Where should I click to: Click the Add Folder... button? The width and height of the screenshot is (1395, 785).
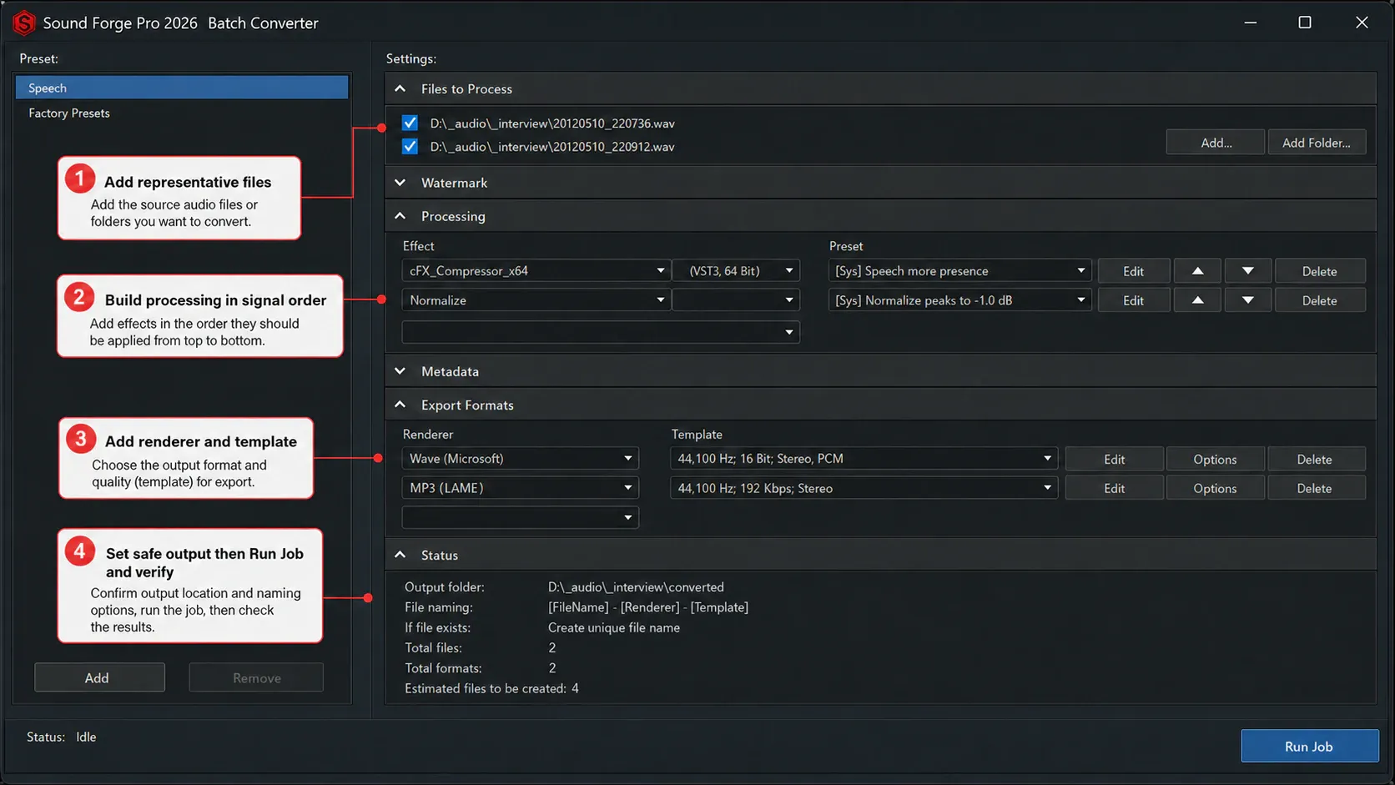pos(1317,143)
